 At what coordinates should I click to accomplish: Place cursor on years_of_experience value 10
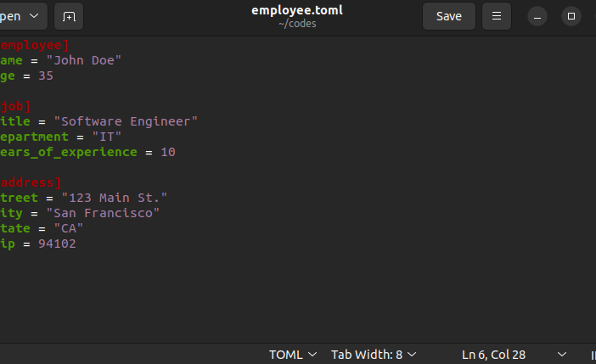pos(168,152)
